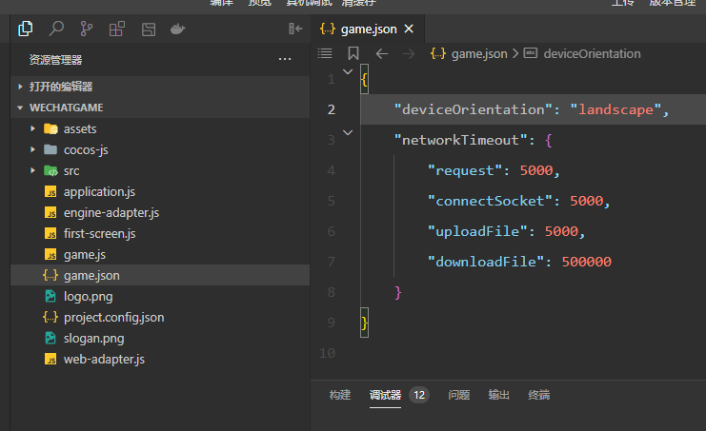Switch to the 调试器 panel tab
This screenshot has height=431, width=706.
(385, 395)
